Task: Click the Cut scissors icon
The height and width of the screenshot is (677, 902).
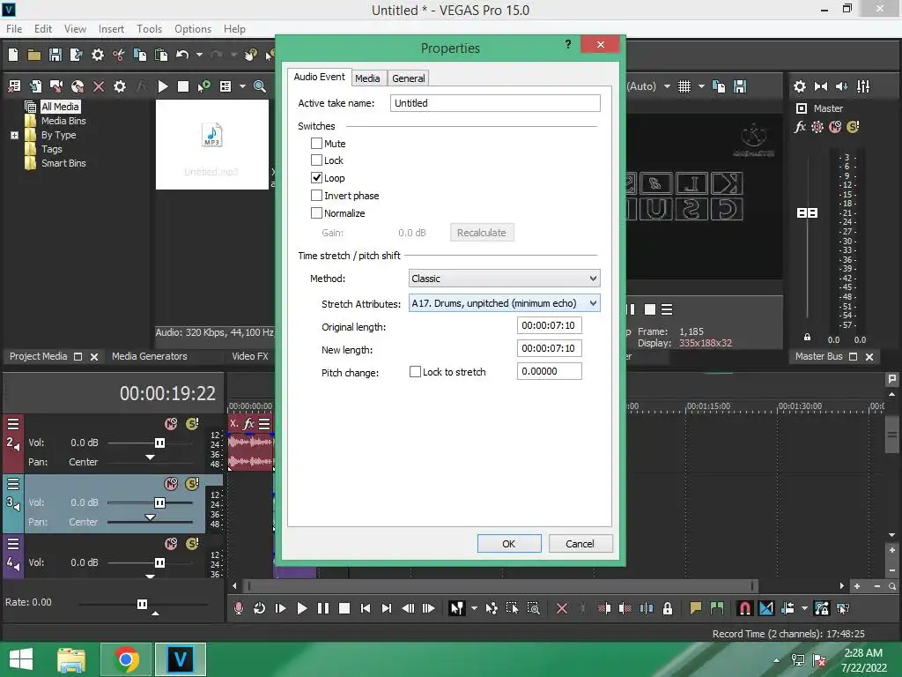Action: (119, 55)
